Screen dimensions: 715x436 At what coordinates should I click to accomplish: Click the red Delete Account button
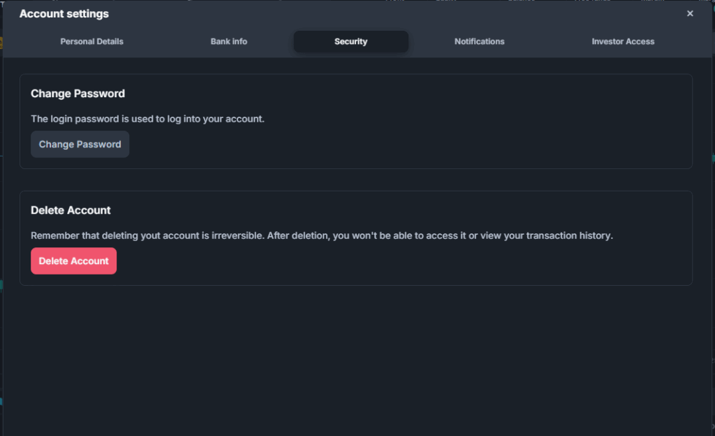coord(73,261)
